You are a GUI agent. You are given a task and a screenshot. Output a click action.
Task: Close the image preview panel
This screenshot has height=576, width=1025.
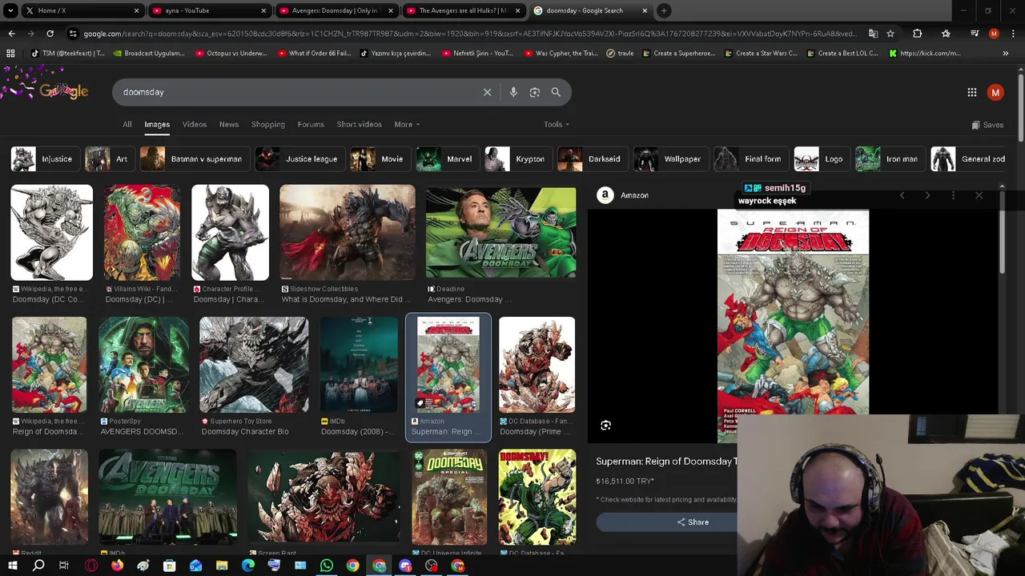[979, 195]
